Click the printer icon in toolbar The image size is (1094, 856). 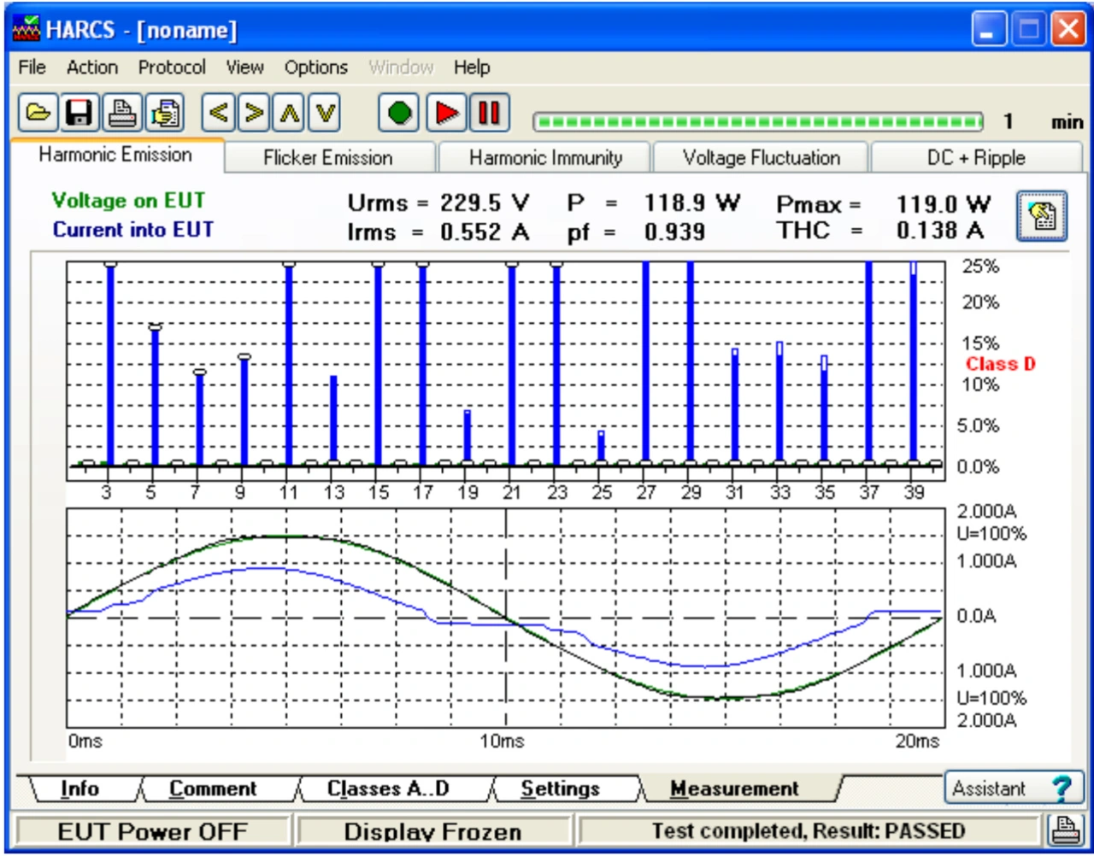(x=123, y=113)
